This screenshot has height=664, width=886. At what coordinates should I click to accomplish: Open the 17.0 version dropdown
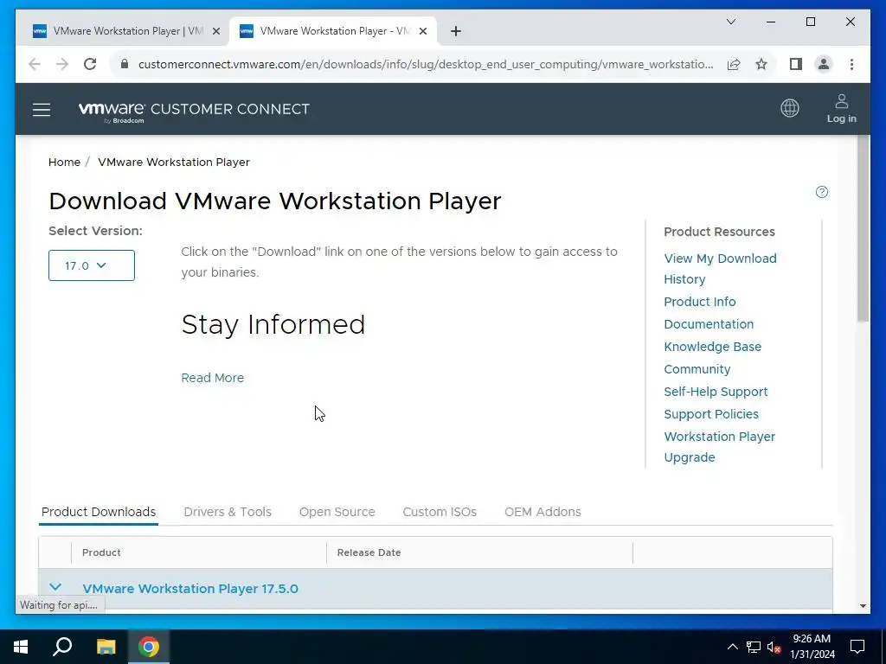(92, 265)
